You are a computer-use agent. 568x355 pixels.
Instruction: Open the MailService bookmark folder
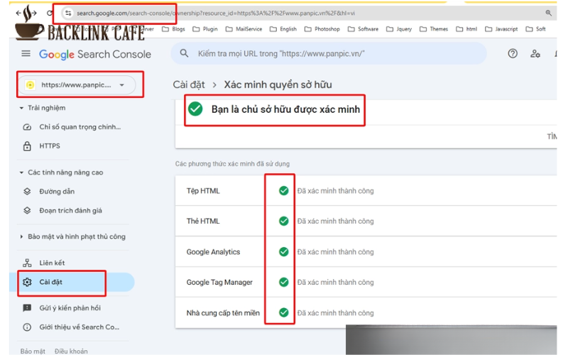[x=244, y=29]
